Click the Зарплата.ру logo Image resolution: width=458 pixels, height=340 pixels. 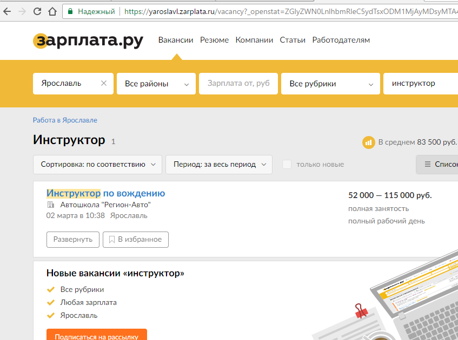(x=88, y=40)
